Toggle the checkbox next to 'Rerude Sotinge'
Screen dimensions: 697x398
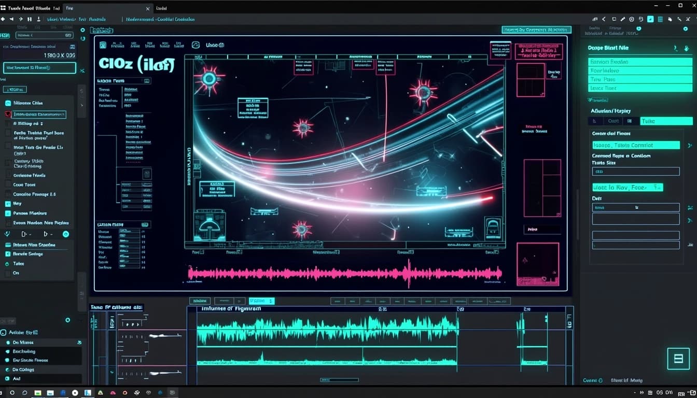[8, 254]
